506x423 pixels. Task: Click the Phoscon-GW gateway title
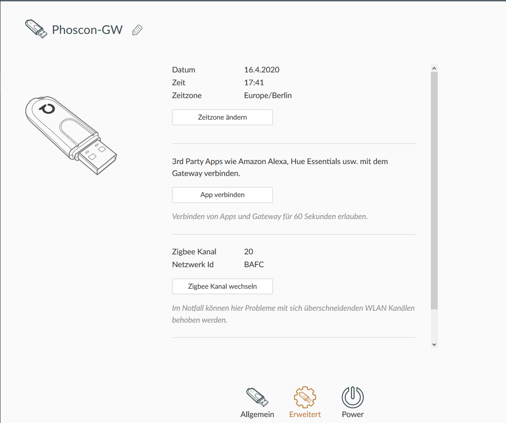pos(87,30)
